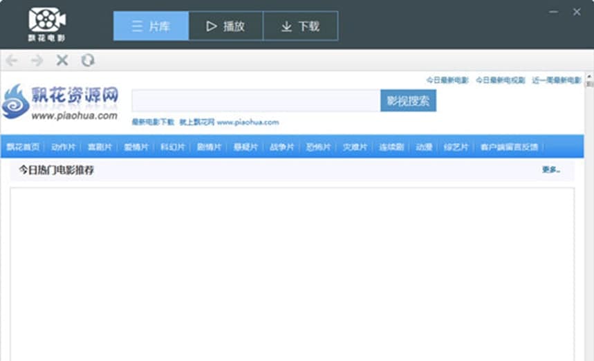594x361 pixels.
Task: Select the 综艺片 category
Action: 456,147
